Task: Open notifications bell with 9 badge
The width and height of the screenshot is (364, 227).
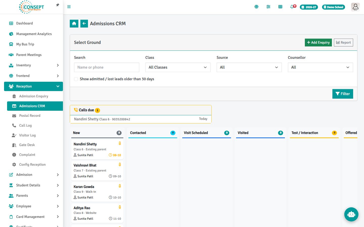Action: 293,7
